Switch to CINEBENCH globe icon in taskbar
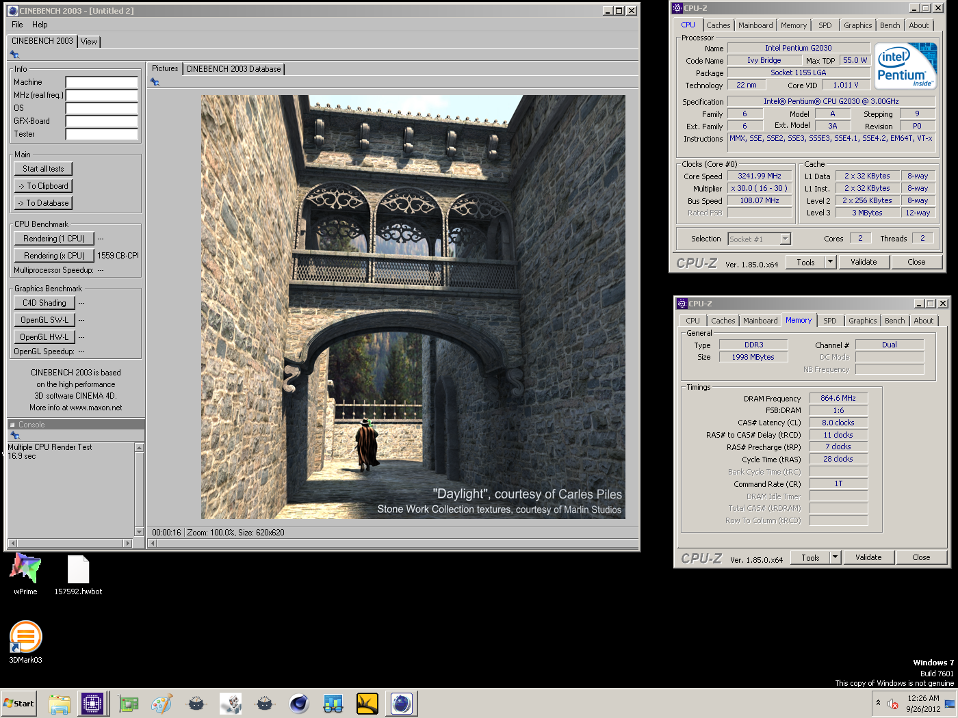This screenshot has height=718, width=958. click(x=402, y=704)
